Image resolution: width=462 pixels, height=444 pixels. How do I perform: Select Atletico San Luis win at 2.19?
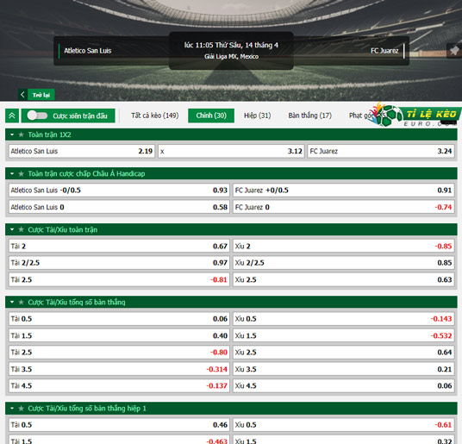pyautogui.click(x=82, y=151)
